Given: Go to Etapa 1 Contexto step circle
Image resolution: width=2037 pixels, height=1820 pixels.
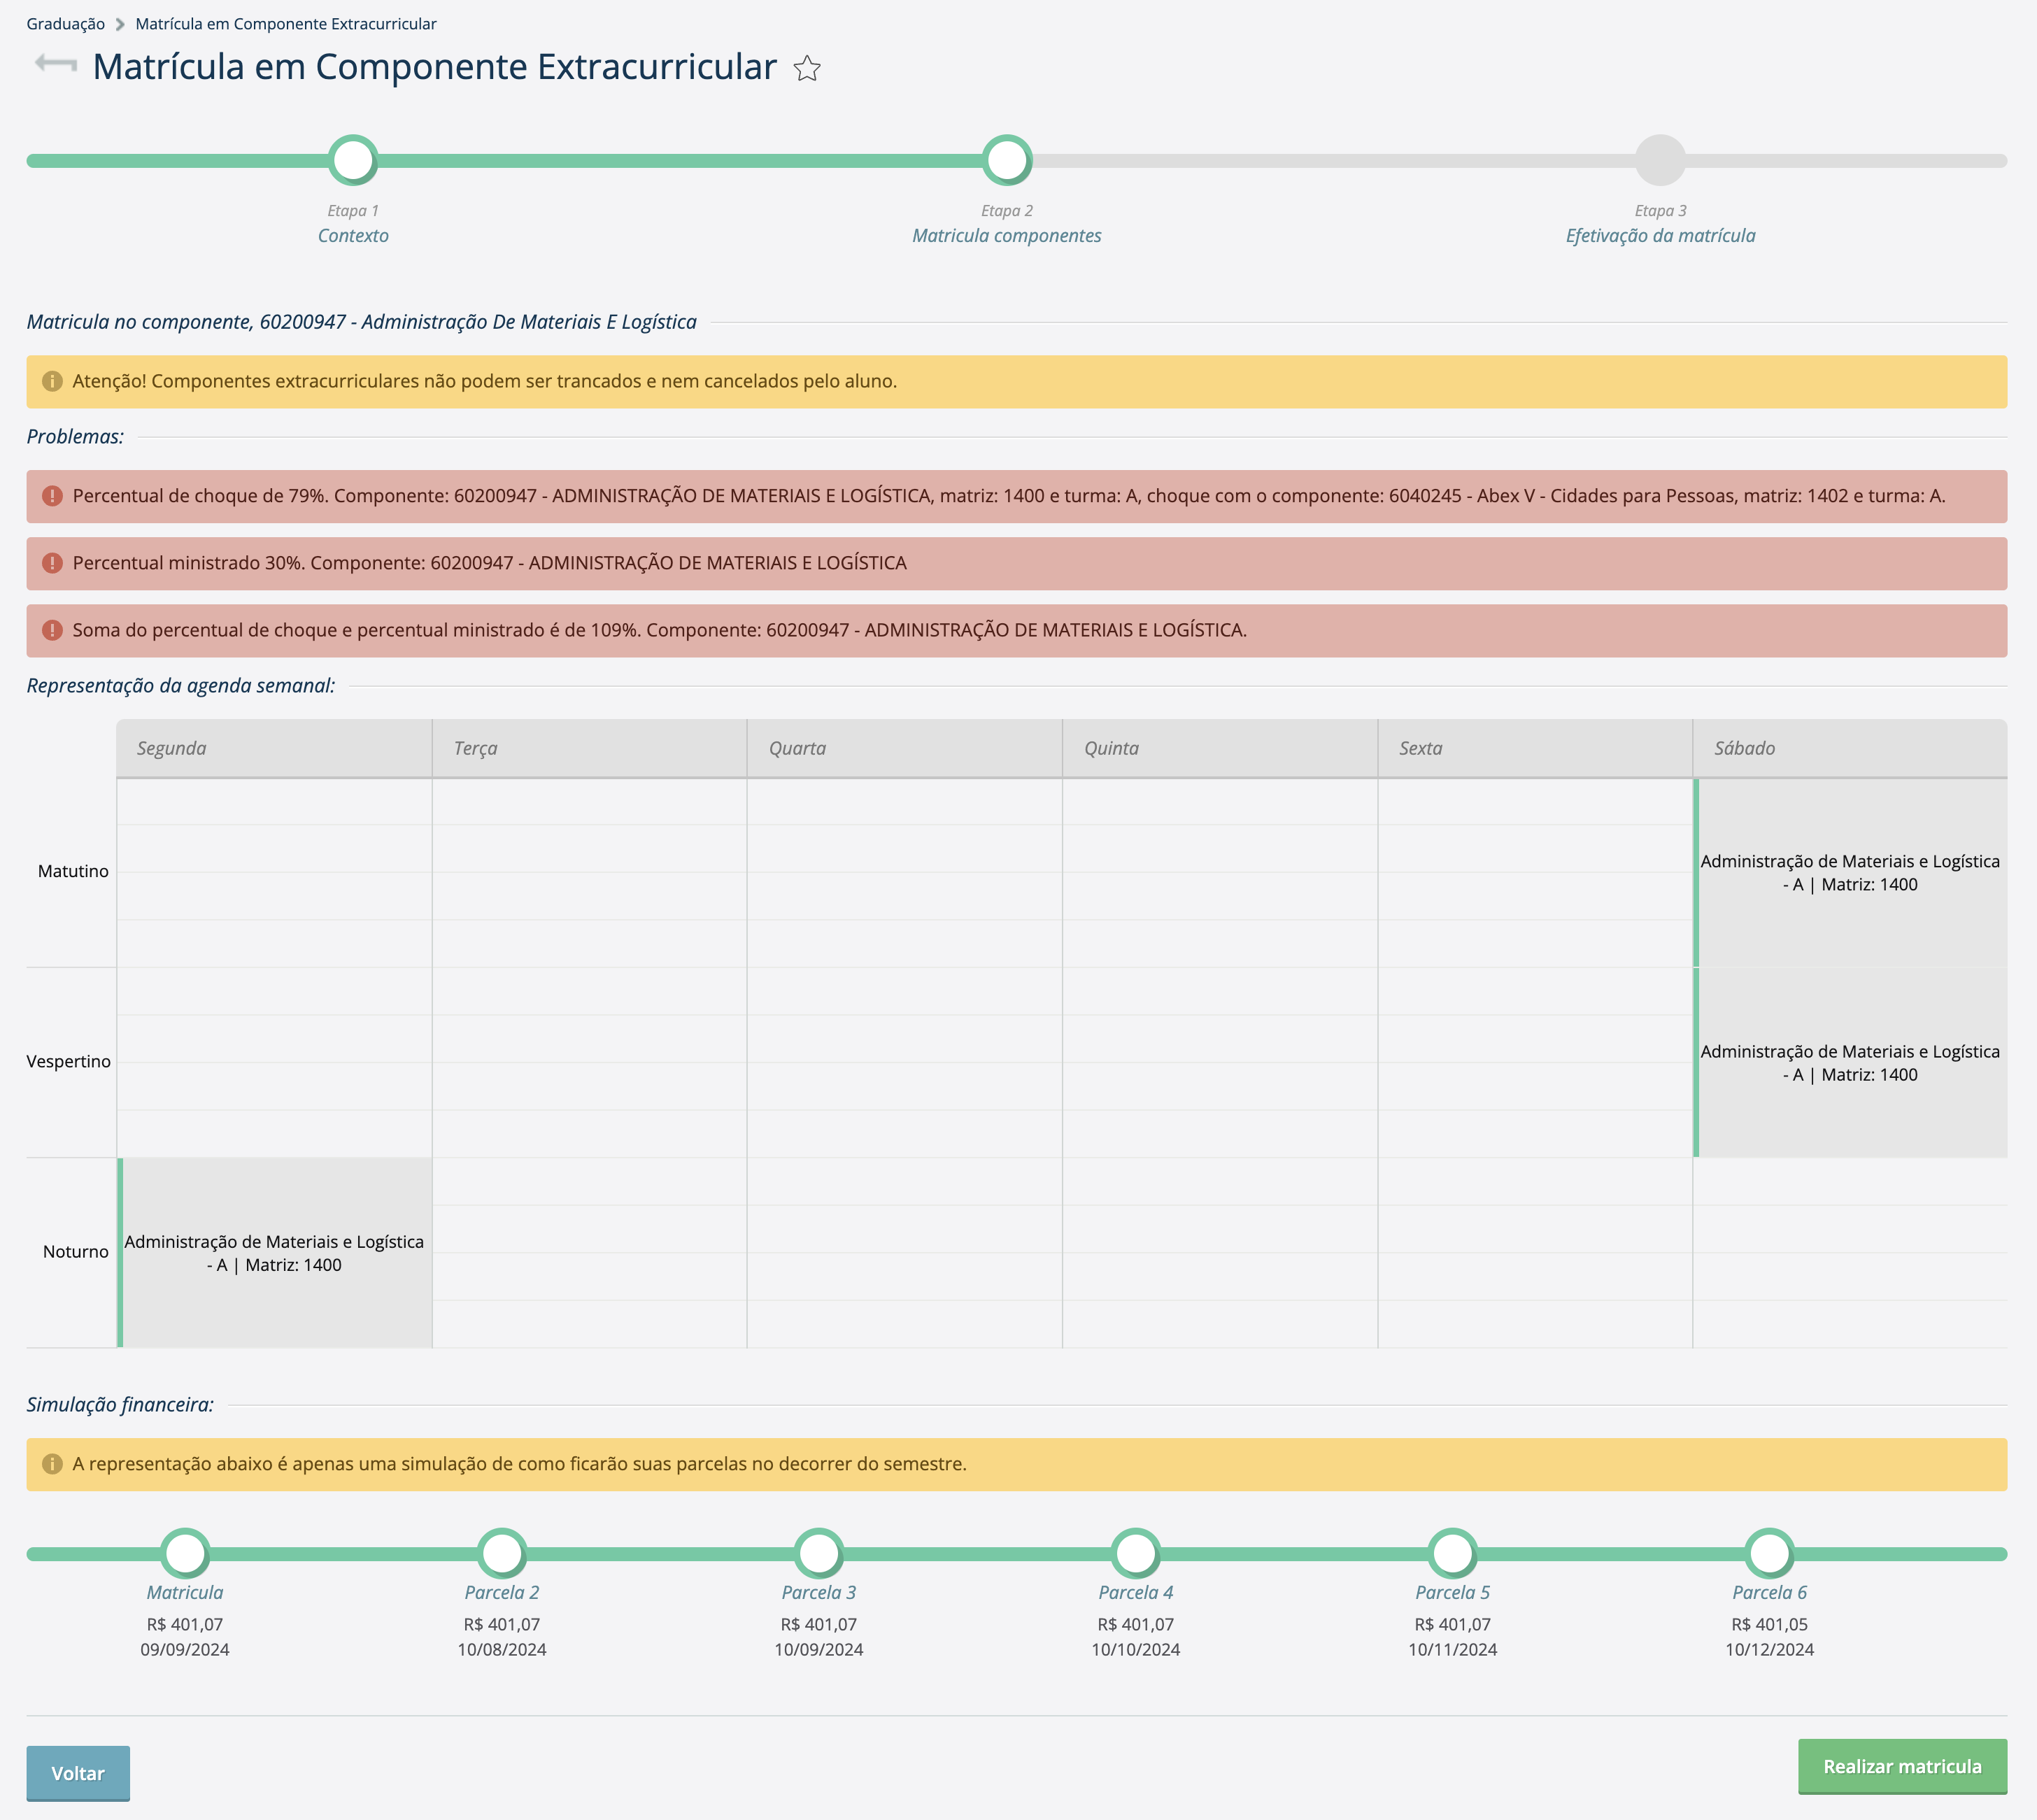Looking at the screenshot, I should 353,160.
